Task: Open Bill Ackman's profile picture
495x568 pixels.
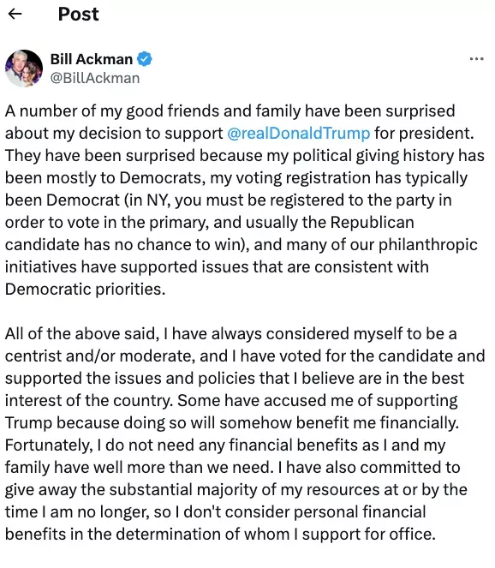Action: point(24,69)
